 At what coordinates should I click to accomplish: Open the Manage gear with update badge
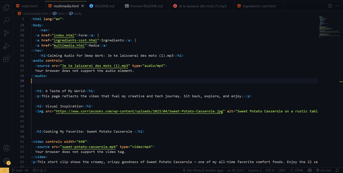(x=6, y=161)
